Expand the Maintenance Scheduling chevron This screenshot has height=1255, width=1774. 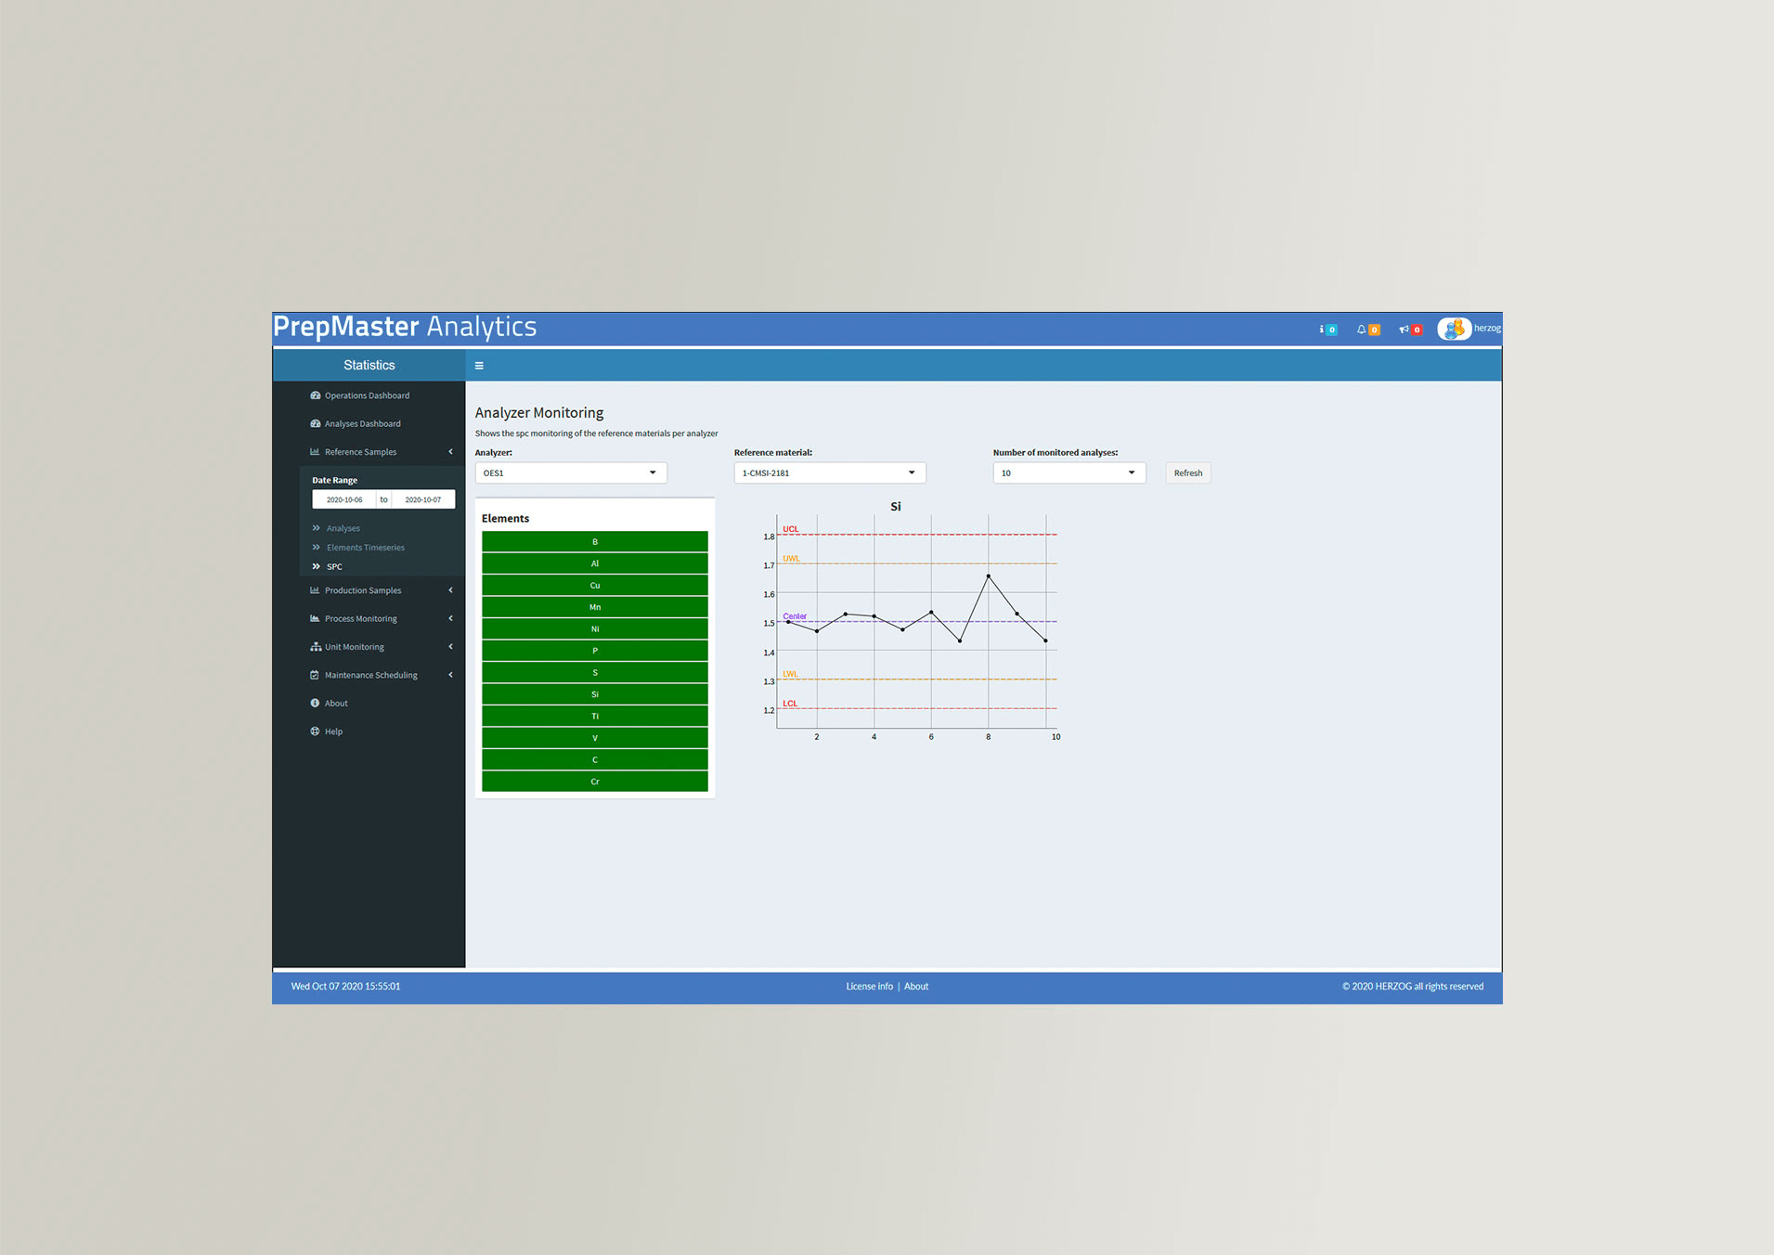tap(451, 675)
